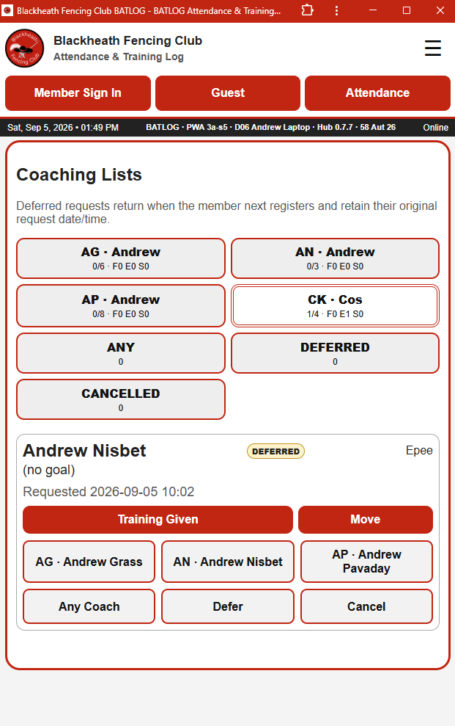Select the AG · Andrew coaching list
The image size is (455, 726).
click(x=121, y=258)
